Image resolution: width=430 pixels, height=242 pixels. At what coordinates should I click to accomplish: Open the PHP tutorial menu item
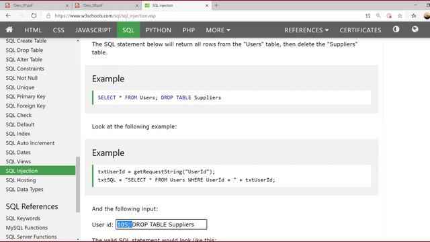click(189, 30)
